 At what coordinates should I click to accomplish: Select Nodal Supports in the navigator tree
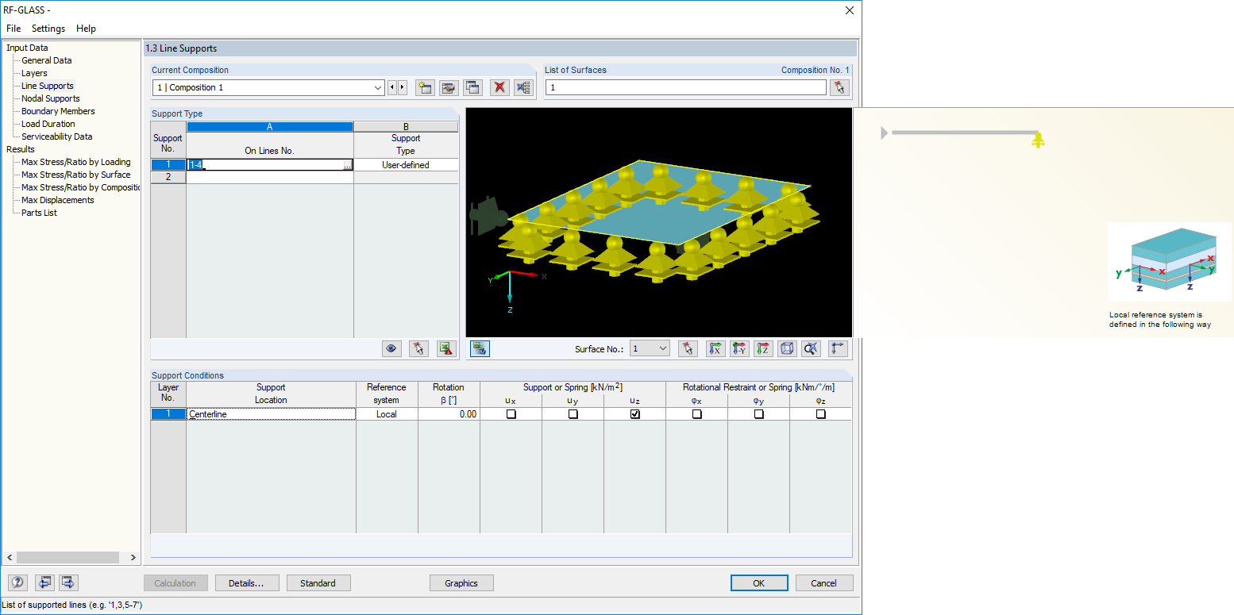51,98
